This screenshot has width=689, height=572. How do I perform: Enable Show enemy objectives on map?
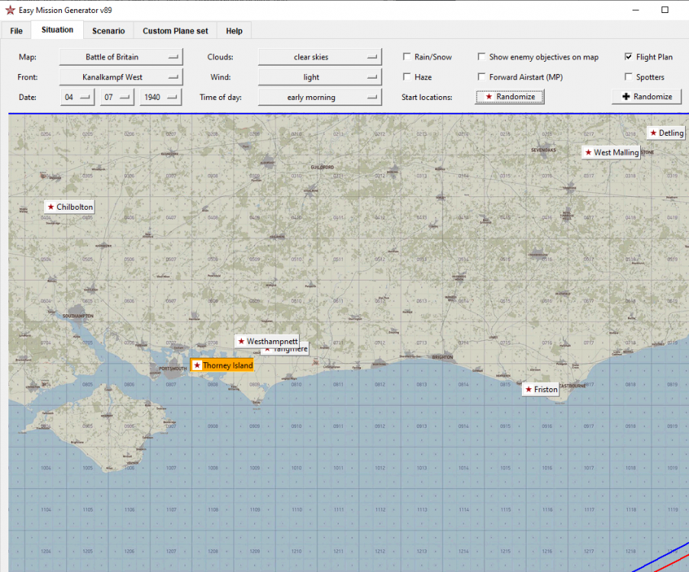pyautogui.click(x=482, y=57)
